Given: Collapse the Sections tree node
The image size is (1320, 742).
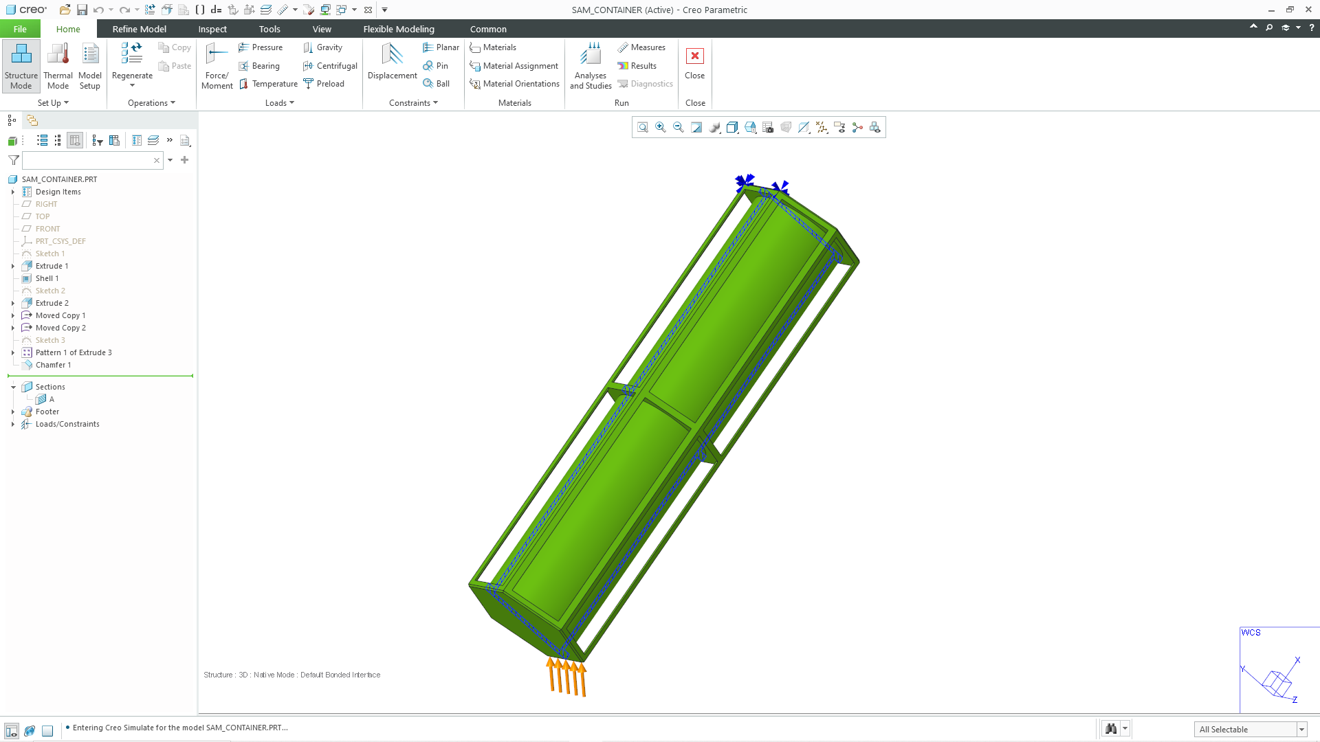Looking at the screenshot, I should 12,386.
